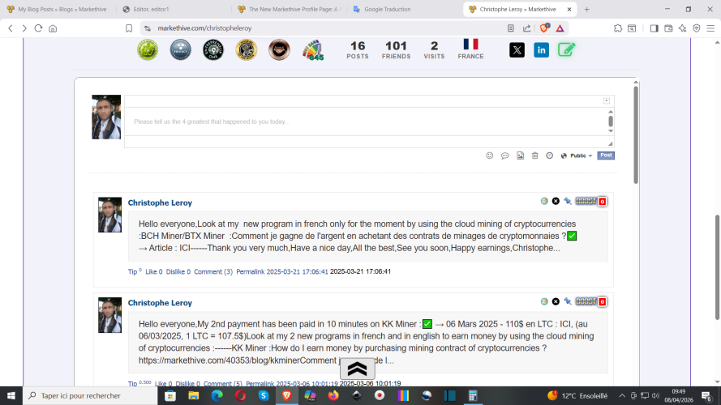Viewport: 721px width, 405px height.
Task: Open the Brave hamburger menu
Action: (x=710, y=28)
